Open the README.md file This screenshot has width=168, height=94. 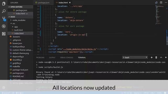pyautogui.click(x=20, y=76)
